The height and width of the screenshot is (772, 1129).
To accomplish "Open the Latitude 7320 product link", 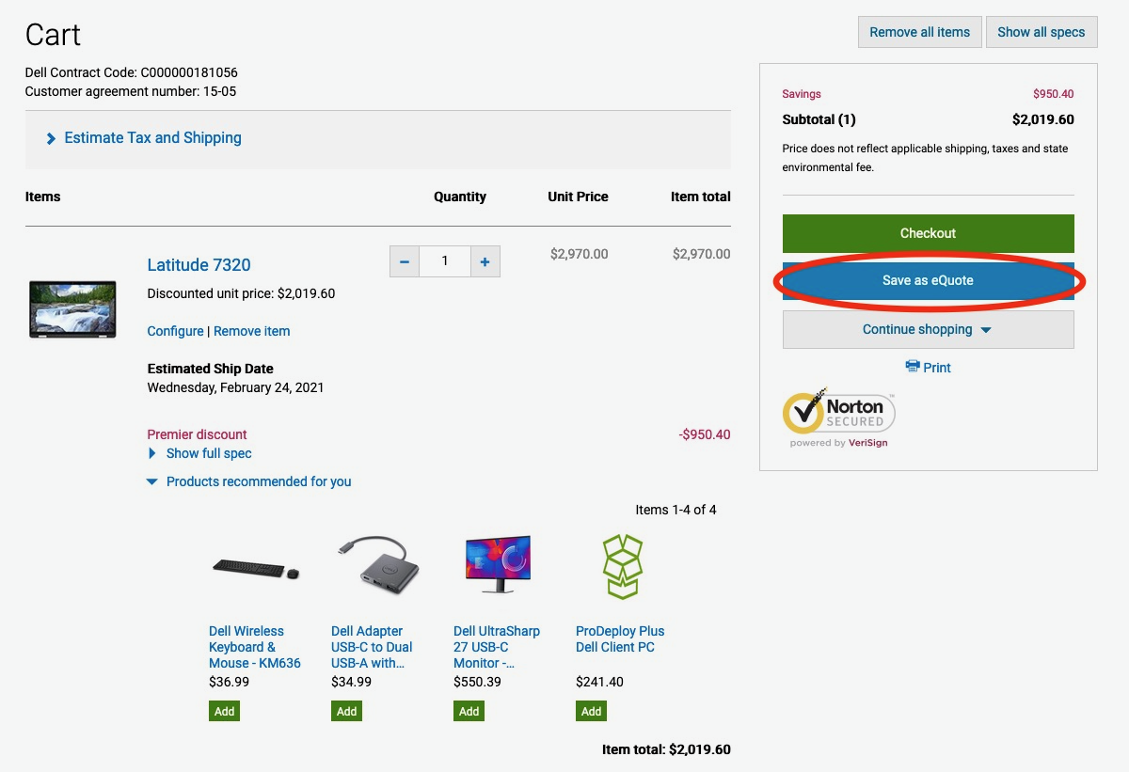I will click(199, 265).
